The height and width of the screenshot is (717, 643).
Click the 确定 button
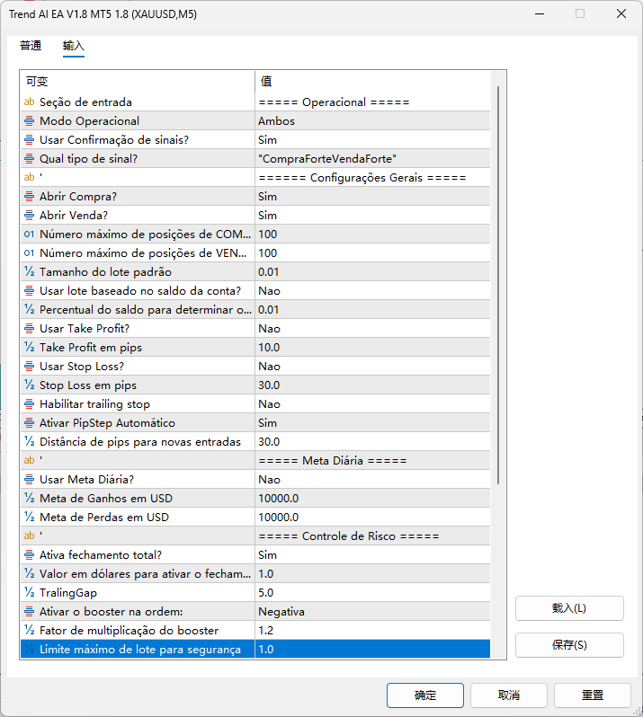coord(425,695)
